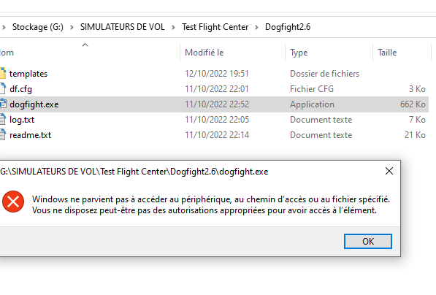The width and height of the screenshot is (436, 295).
Task: Confirm the error dialog with OK
Action: pyautogui.click(x=368, y=242)
